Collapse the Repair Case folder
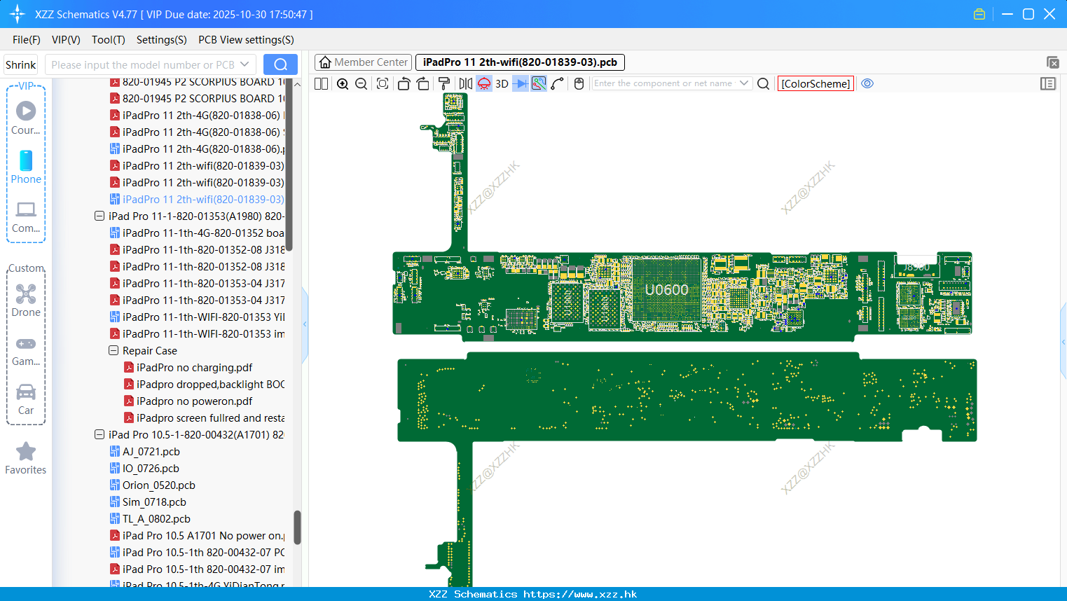This screenshot has height=601, width=1067. click(113, 351)
